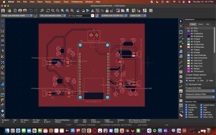216x135 pixels.
Task: Open the F.Cu layer selector dropdown
Action: 92,16
